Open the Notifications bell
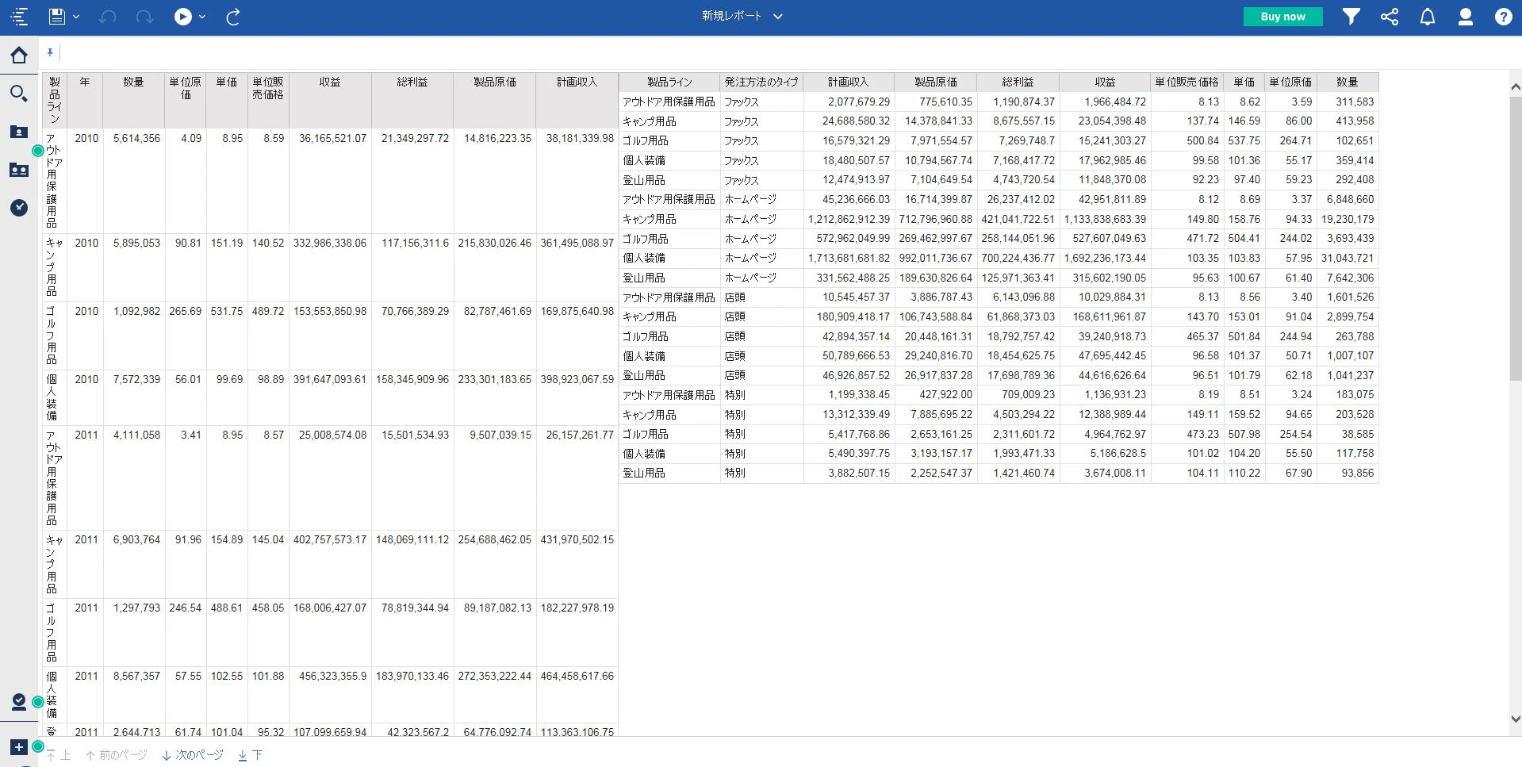 (1428, 17)
